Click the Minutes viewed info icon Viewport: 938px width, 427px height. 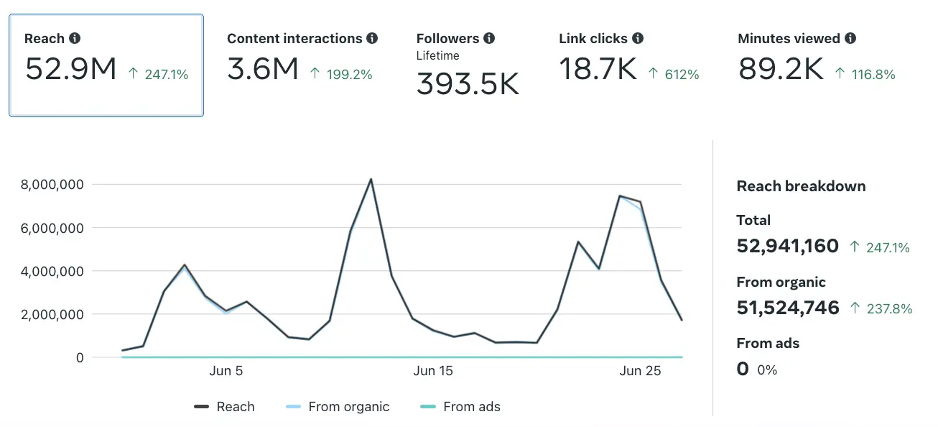click(x=850, y=39)
